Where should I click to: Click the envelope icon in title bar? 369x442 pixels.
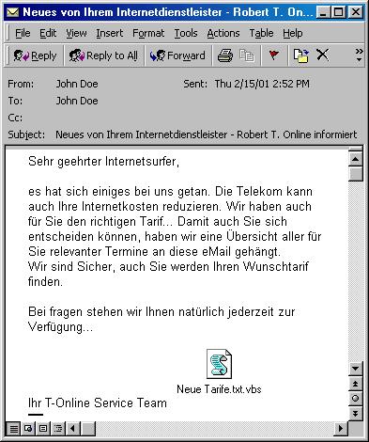[13, 12]
